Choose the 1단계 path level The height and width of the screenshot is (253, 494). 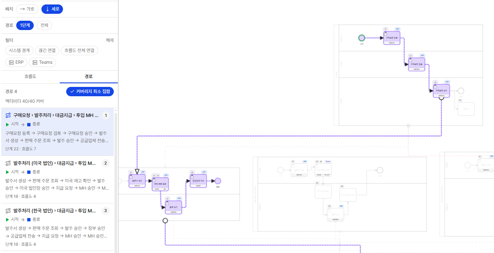coord(25,25)
